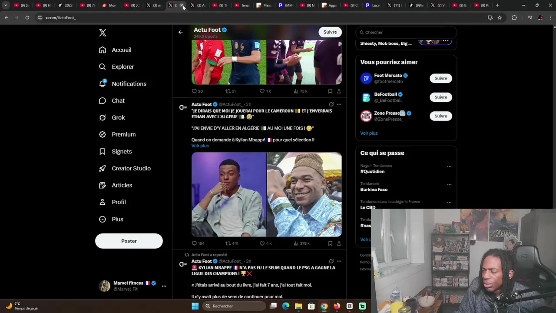Open Chat from the sidebar
The width and height of the screenshot is (556, 313).
pyautogui.click(x=112, y=101)
